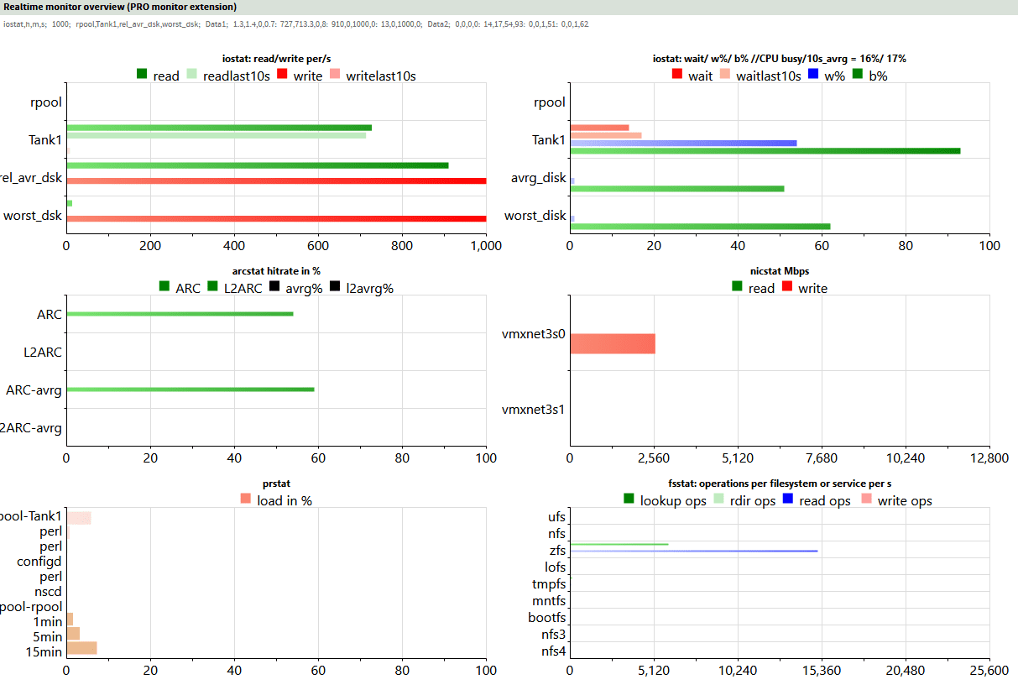
Task: Select Tank1 blue w% bar
Action: [683, 143]
